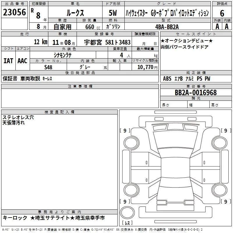Viewport: 233px width, 233px height.
Task: Click the セールスポイント header
Action: point(196,34)
